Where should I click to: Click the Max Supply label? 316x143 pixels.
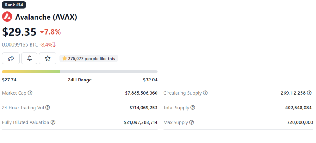coord(176,122)
